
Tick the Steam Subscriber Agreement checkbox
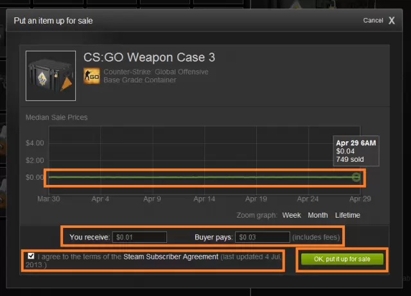(x=31, y=256)
